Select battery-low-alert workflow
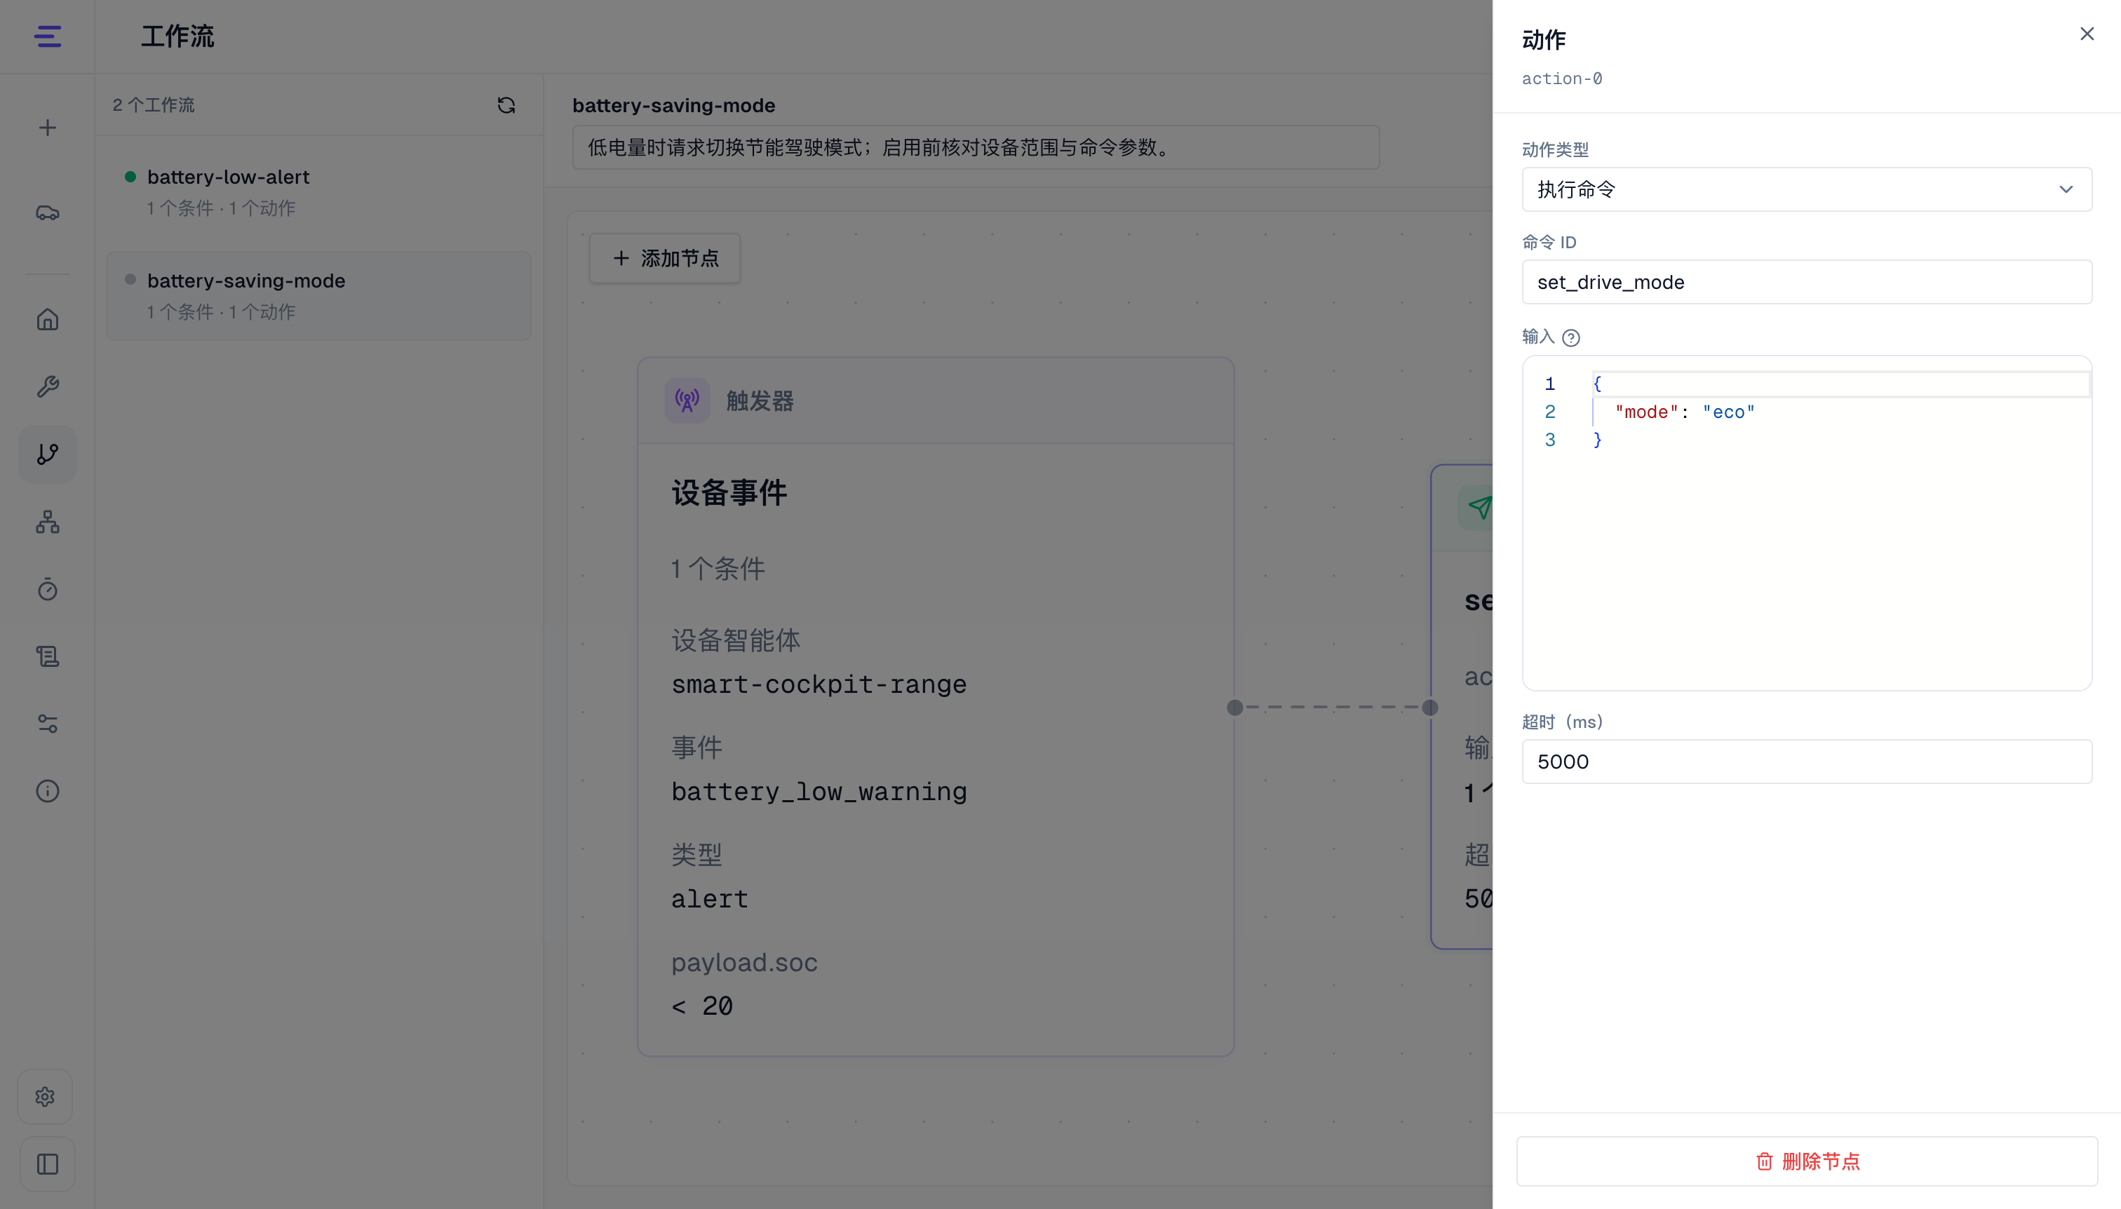This screenshot has width=2121, height=1209. point(319,192)
